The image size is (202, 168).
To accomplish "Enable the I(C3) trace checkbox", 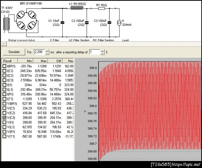I will click(4, 80).
